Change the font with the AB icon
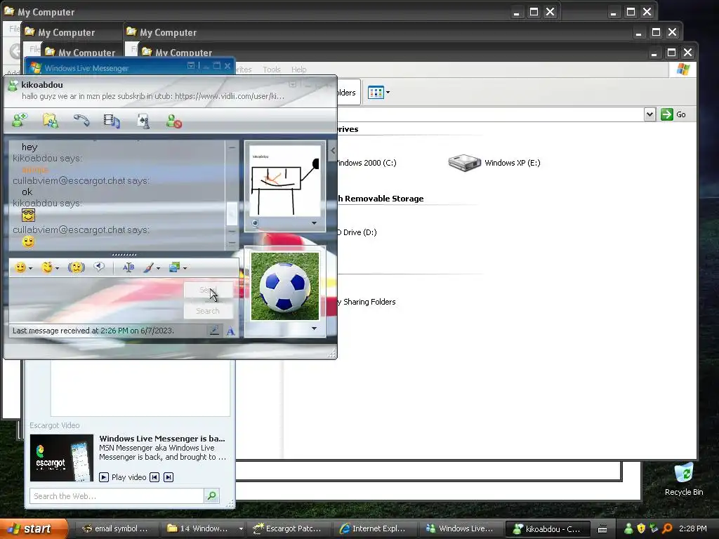The image size is (719, 539). click(128, 267)
